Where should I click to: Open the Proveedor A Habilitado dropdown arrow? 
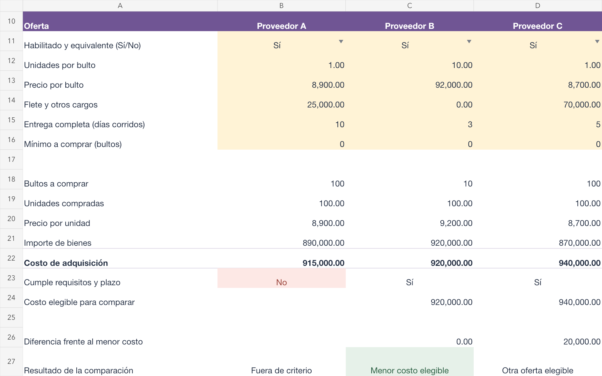click(341, 41)
